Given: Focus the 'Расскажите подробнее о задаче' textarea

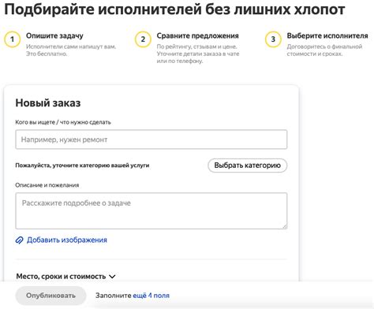Looking at the screenshot, I should (151, 210).
